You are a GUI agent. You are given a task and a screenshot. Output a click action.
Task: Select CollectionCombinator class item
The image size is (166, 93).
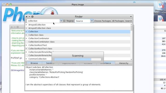(x=41, y=42)
